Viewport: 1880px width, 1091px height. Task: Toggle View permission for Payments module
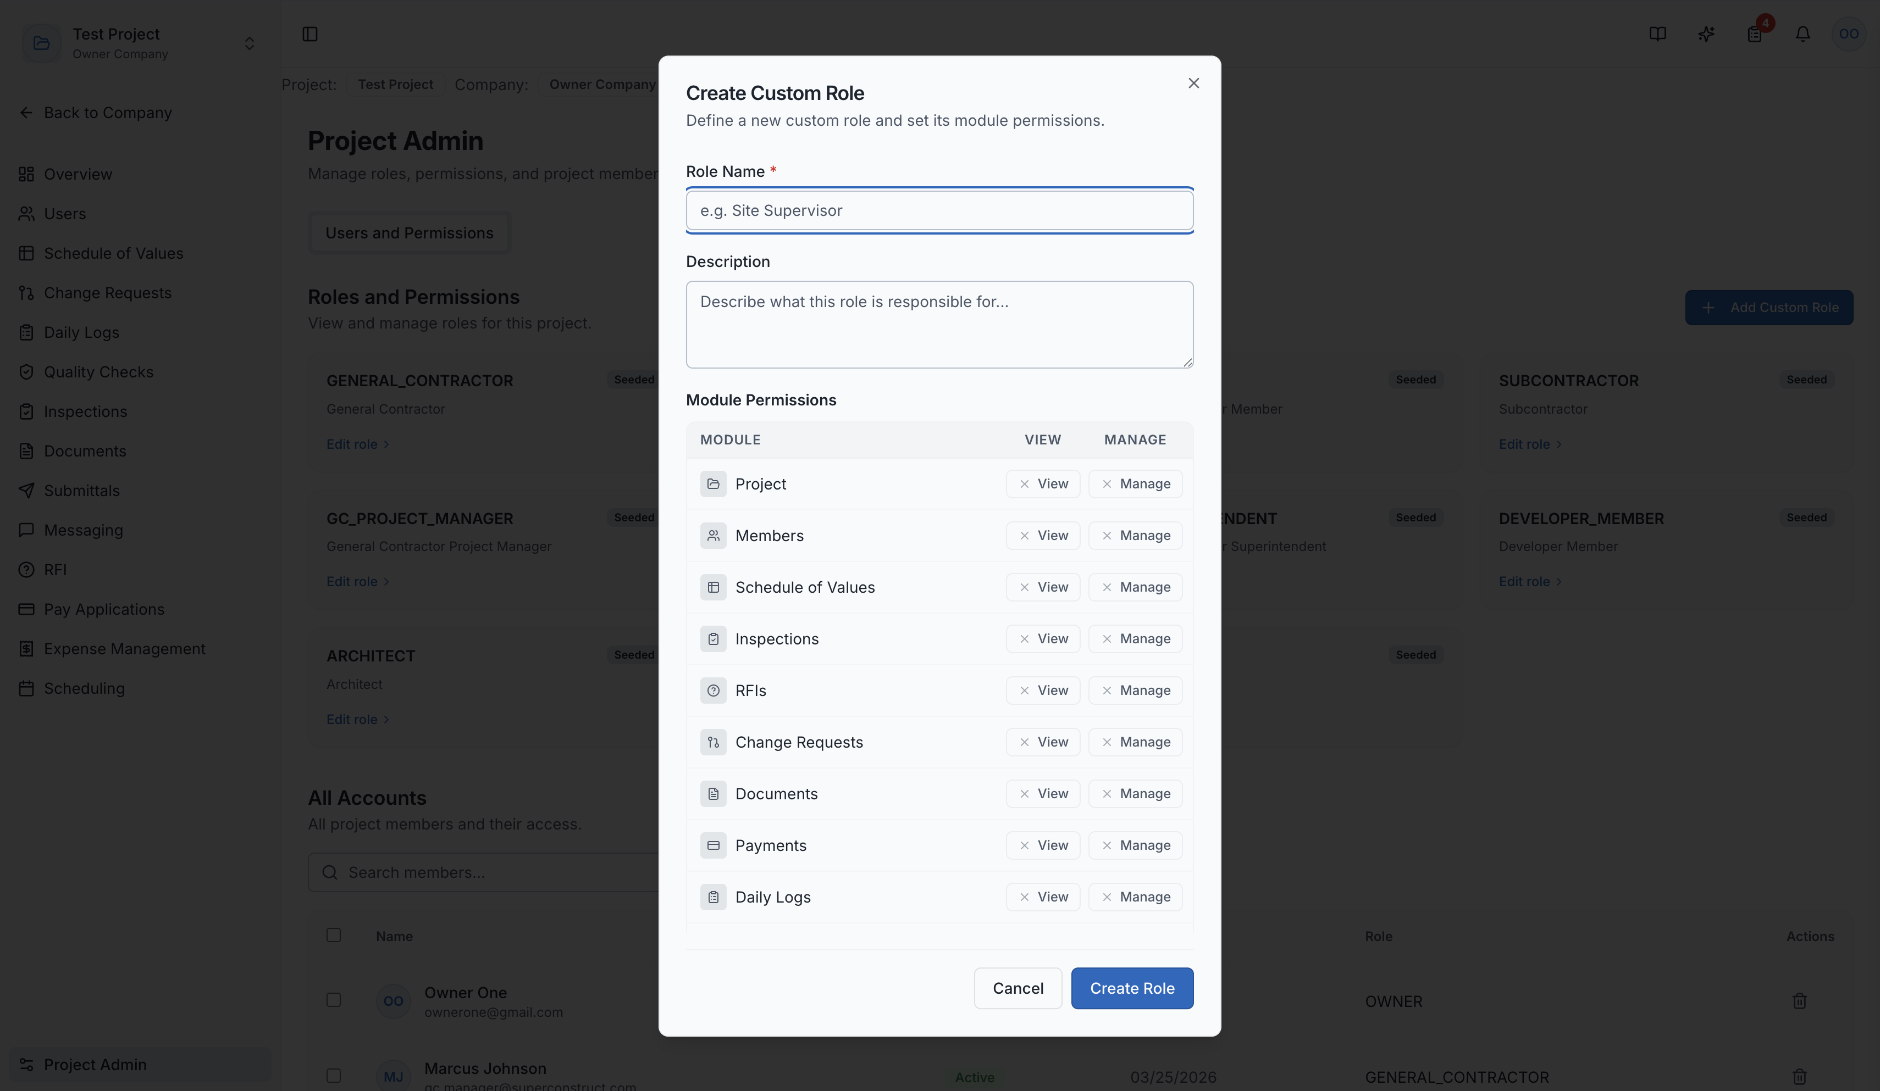click(x=1043, y=845)
